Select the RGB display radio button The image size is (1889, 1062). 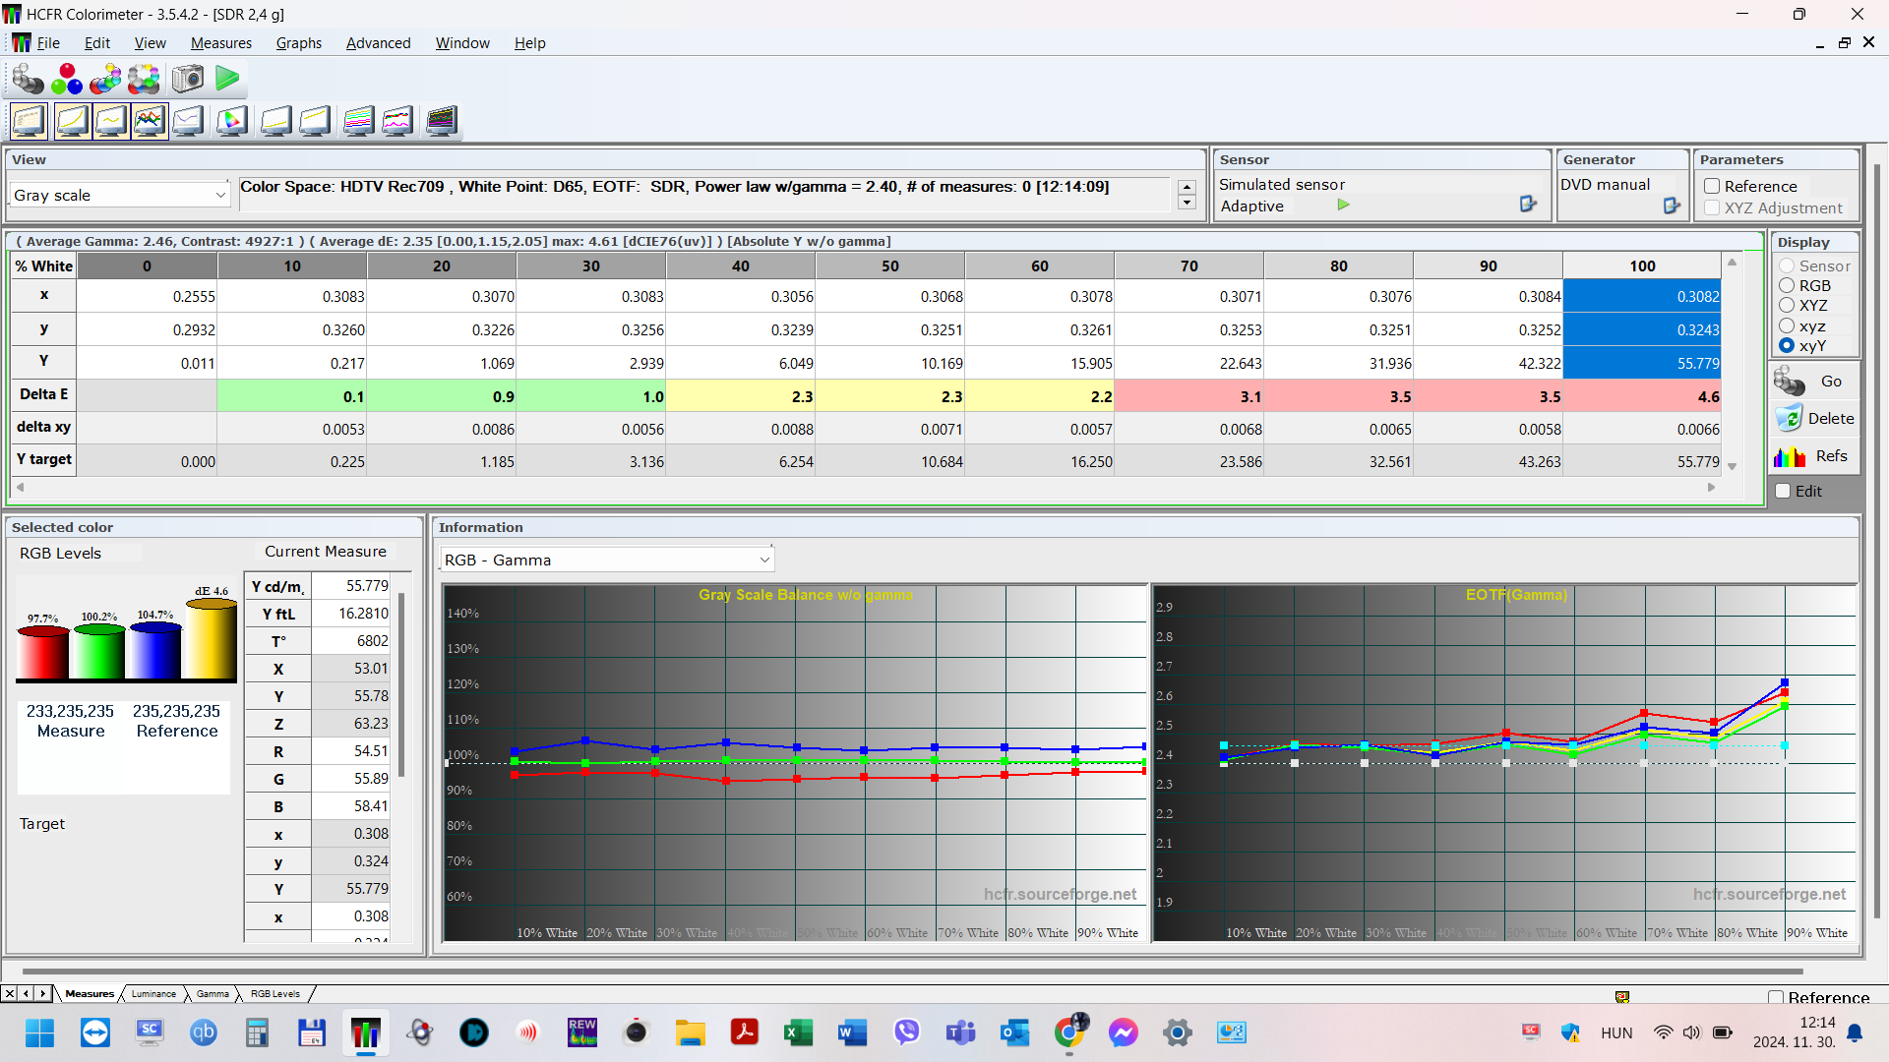[x=1787, y=286]
